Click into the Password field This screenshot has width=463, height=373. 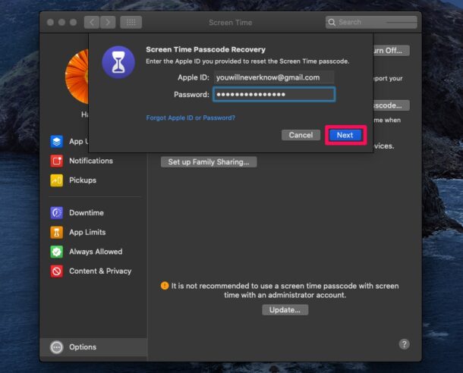click(273, 94)
